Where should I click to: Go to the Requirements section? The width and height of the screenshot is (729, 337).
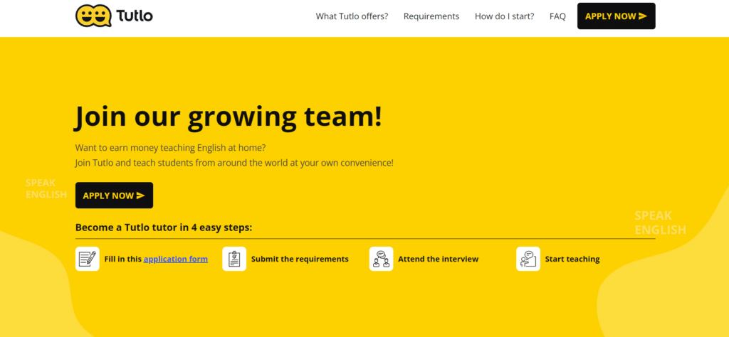(x=431, y=16)
